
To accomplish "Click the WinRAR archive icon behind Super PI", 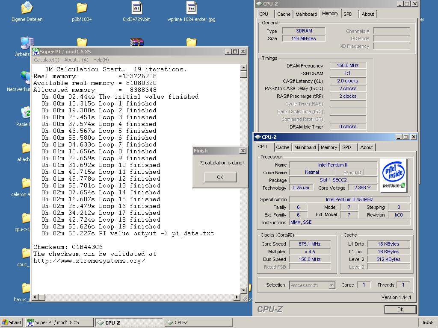I will click(137, 42).
